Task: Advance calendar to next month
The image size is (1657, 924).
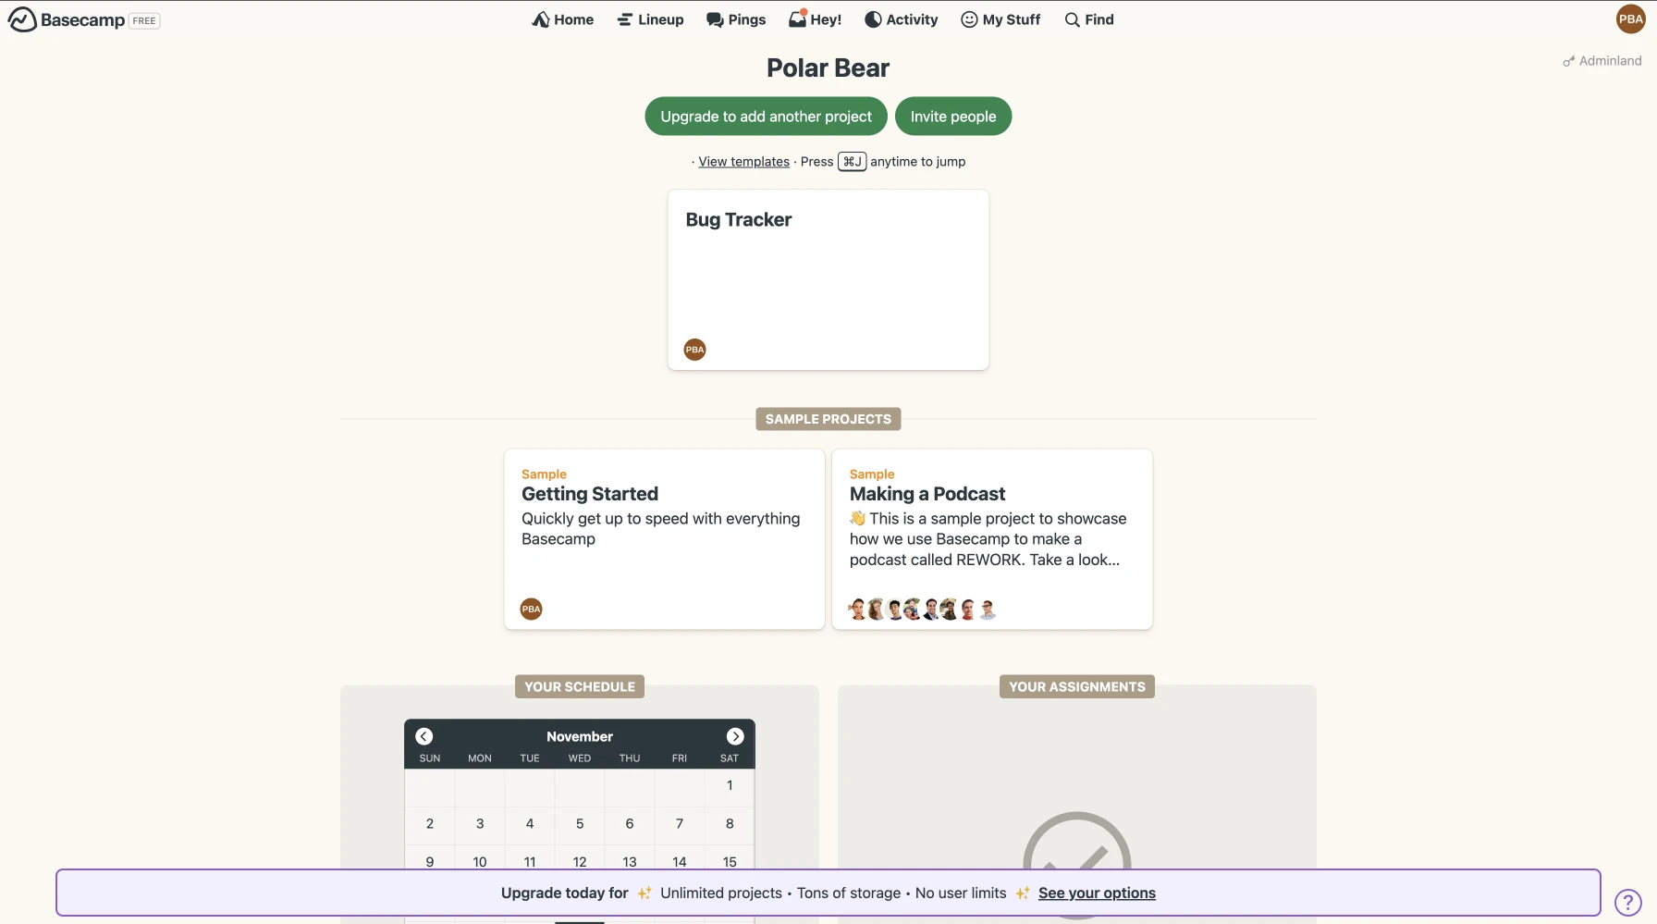Action: tap(735, 736)
